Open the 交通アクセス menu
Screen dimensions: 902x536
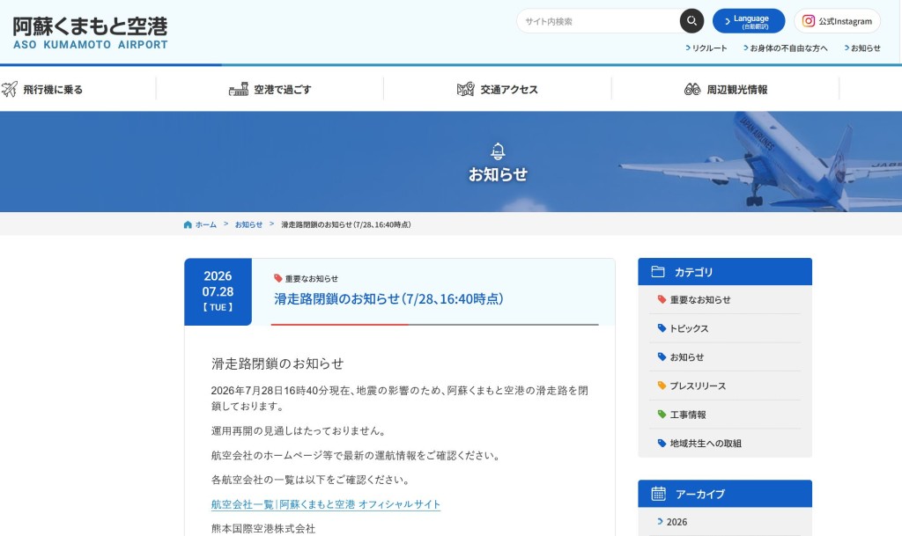click(x=498, y=90)
